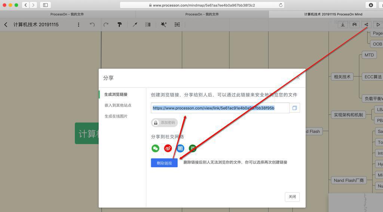Click the share link URL field

tap(220, 108)
